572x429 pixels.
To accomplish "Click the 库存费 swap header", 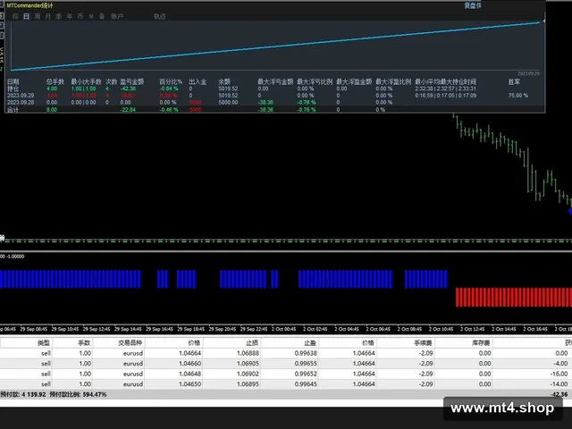I will click(x=481, y=343).
